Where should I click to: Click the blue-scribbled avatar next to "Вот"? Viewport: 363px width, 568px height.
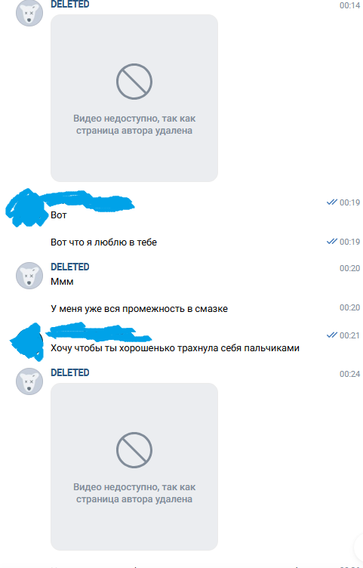[26, 208]
